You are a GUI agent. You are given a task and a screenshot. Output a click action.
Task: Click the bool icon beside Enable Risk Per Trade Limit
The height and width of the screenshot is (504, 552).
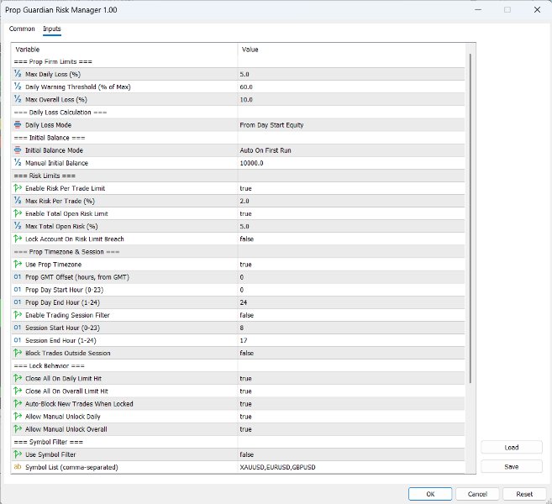pos(18,188)
